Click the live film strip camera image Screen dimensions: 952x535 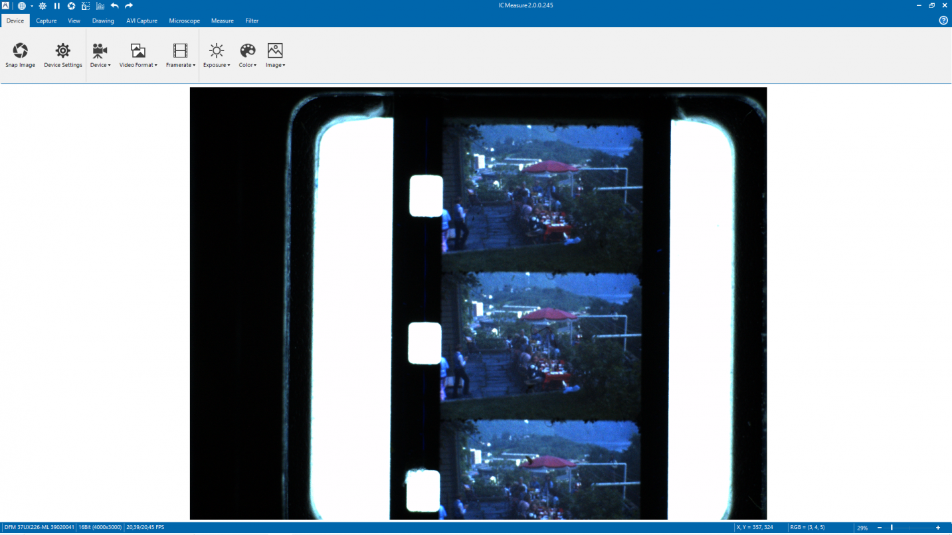[x=478, y=303]
